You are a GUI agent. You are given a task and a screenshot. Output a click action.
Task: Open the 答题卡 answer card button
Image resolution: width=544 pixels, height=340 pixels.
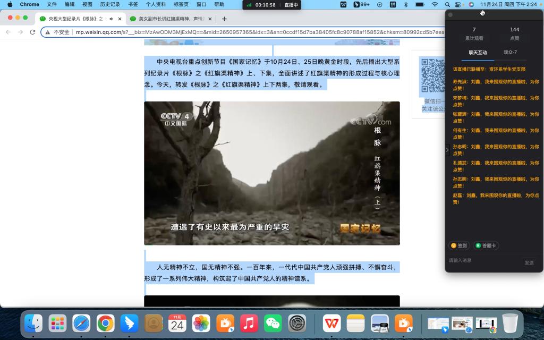(x=486, y=245)
